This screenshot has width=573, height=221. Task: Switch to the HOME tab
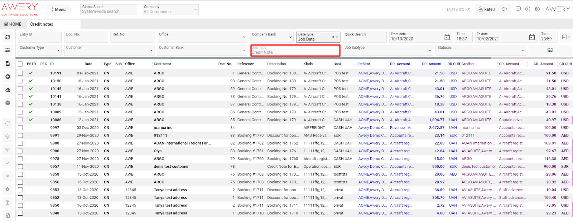pos(13,24)
